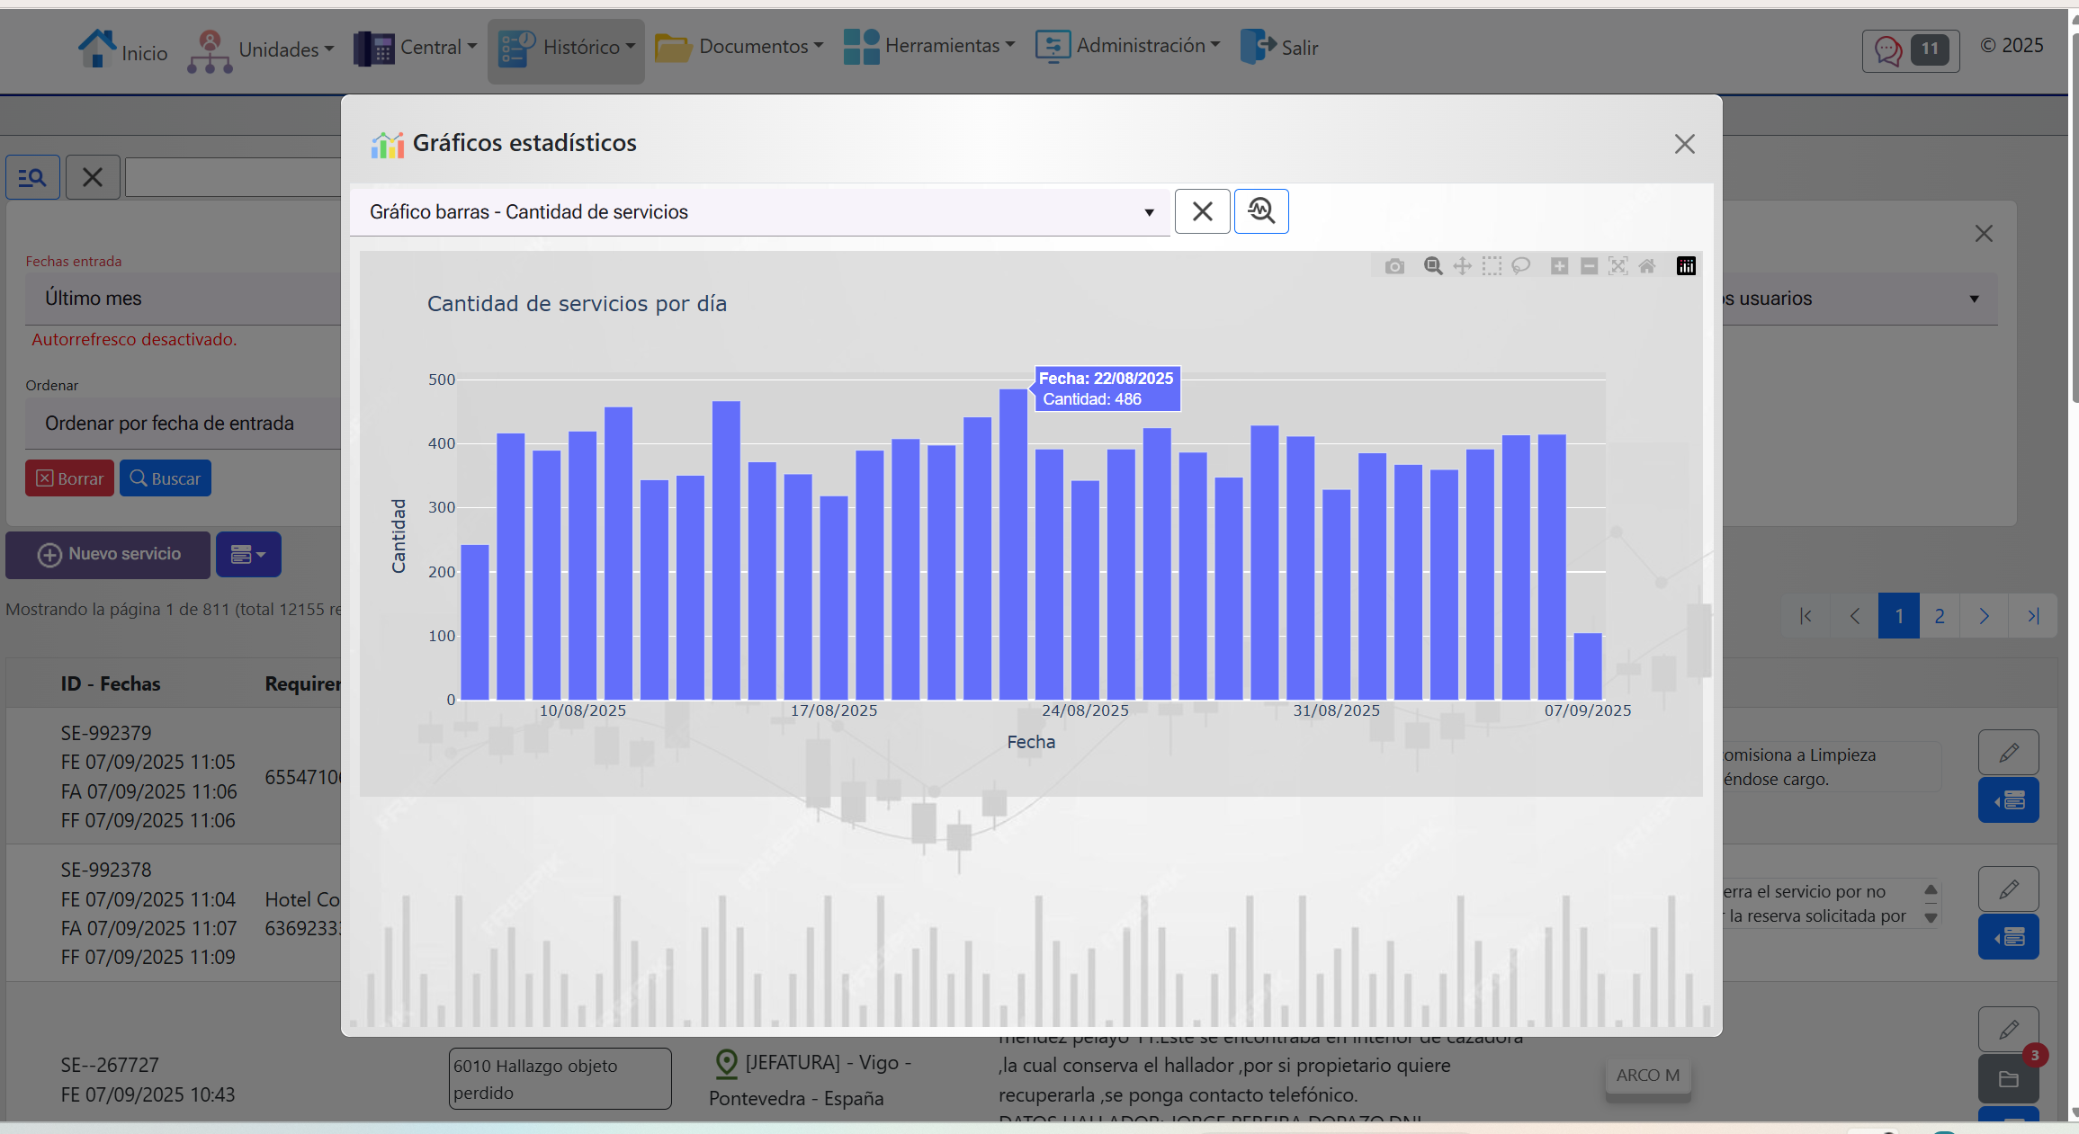Image resolution: width=2079 pixels, height=1134 pixels.
Task: Open the Herramientas menu
Action: click(930, 46)
